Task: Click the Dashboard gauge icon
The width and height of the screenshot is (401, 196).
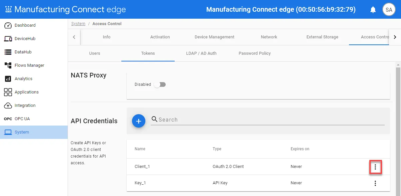Action: 8,25
